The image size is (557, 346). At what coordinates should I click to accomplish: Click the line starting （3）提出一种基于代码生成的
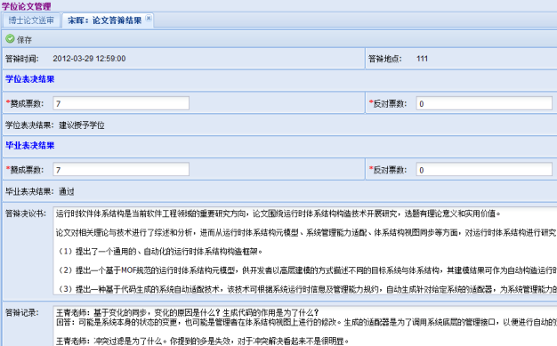coord(306,289)
